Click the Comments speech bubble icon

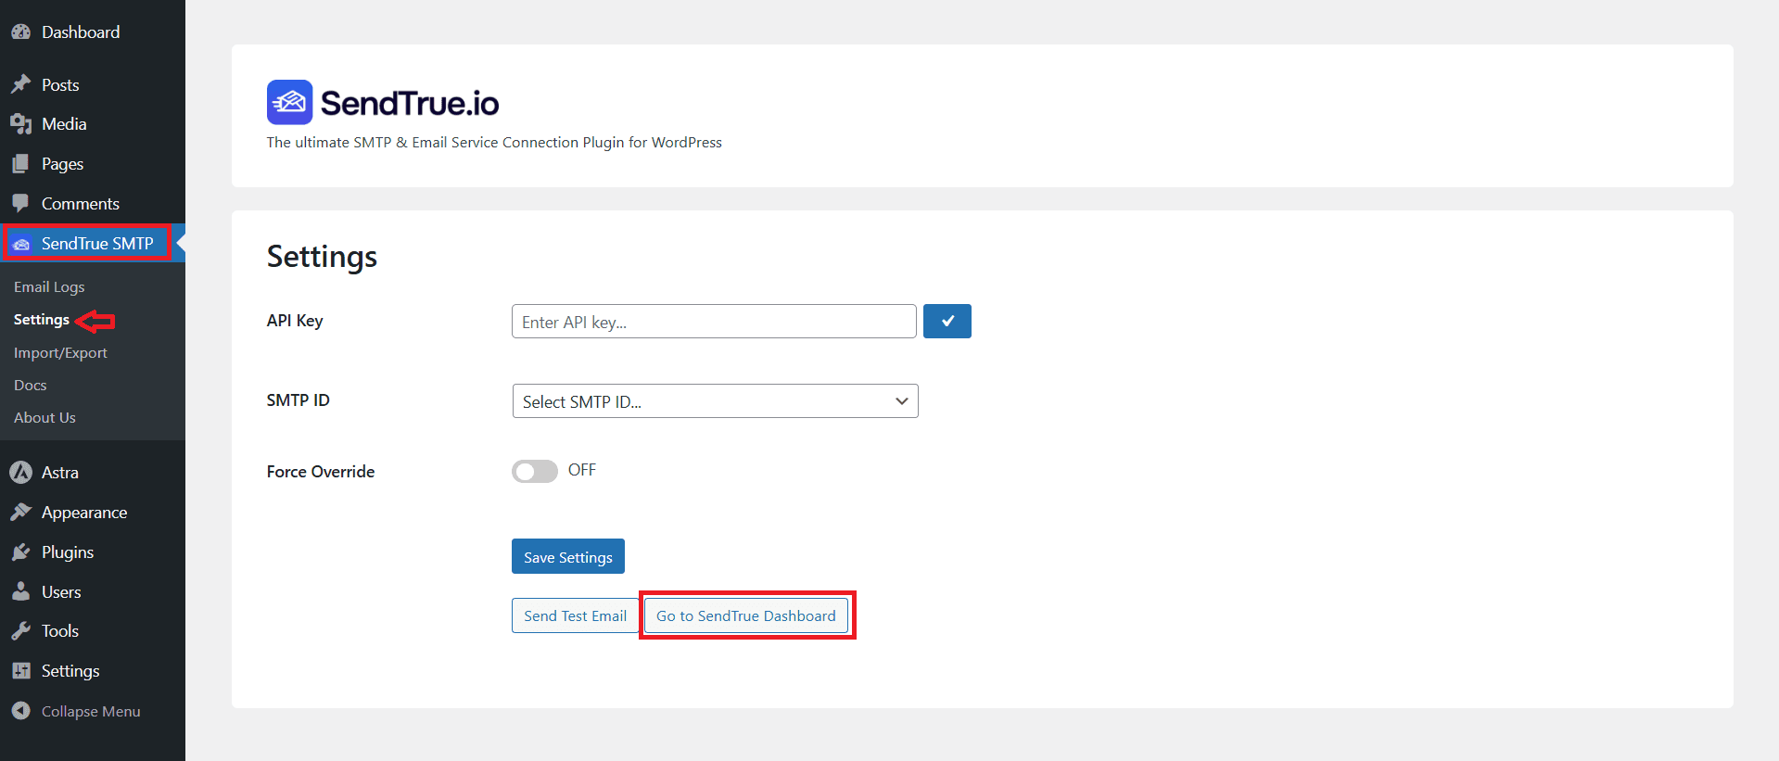pyautogui.click(x=20, y=203)
